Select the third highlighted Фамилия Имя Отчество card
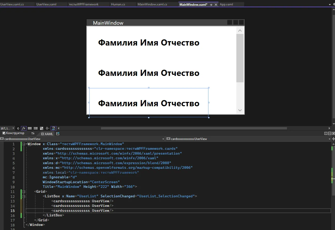Screen dimensions: 335x230 tap(149, 103)
